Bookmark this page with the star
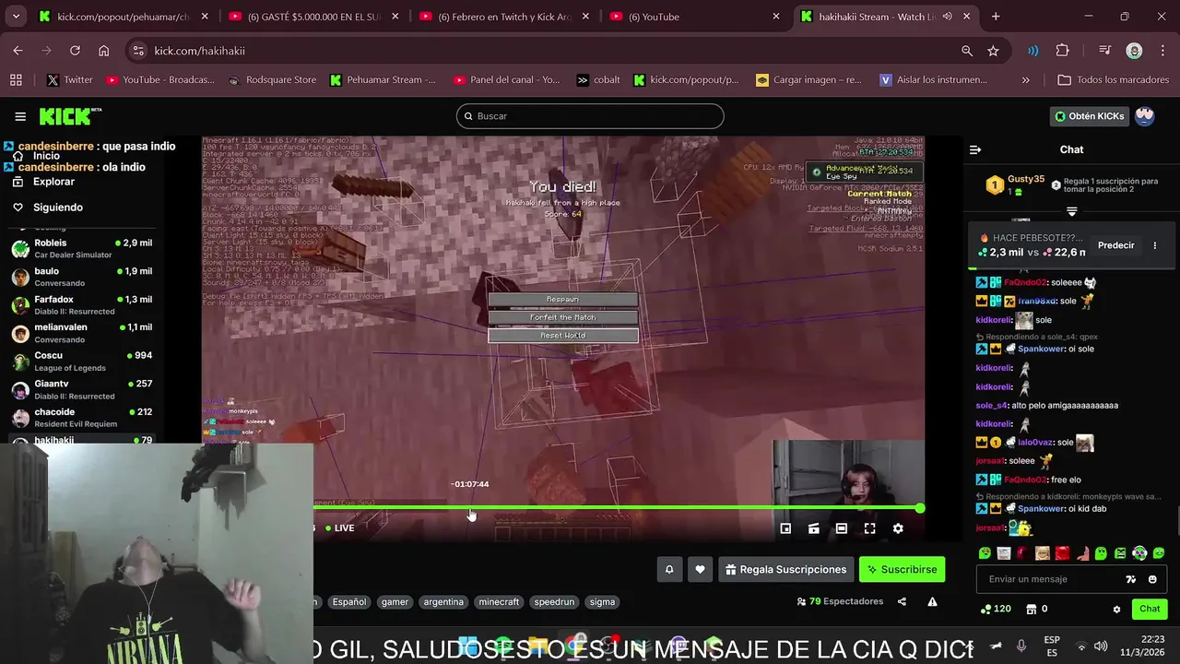Image resolution: width=1180 pixels, height=664 pixels. 993,51
